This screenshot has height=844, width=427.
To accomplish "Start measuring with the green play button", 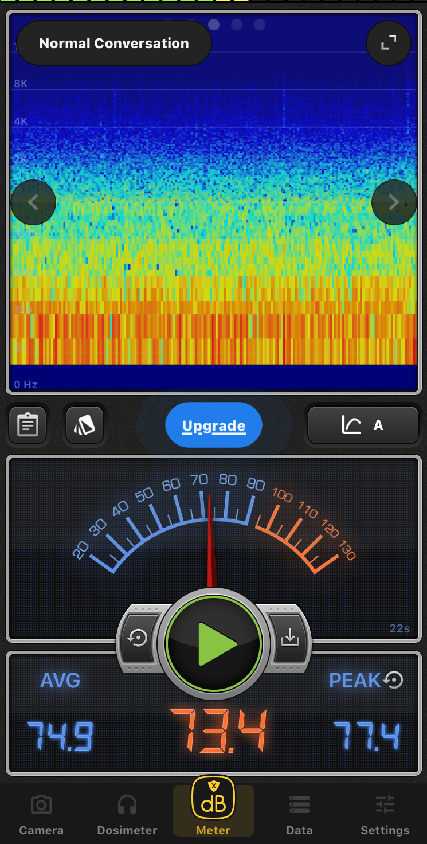I will point(214,644).
